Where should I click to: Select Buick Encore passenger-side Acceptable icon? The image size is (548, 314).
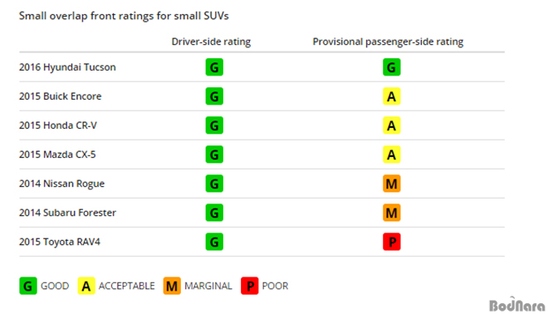click(391, 96)
